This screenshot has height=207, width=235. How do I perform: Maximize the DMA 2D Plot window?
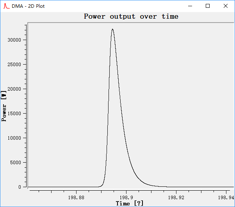pos(208,6)
